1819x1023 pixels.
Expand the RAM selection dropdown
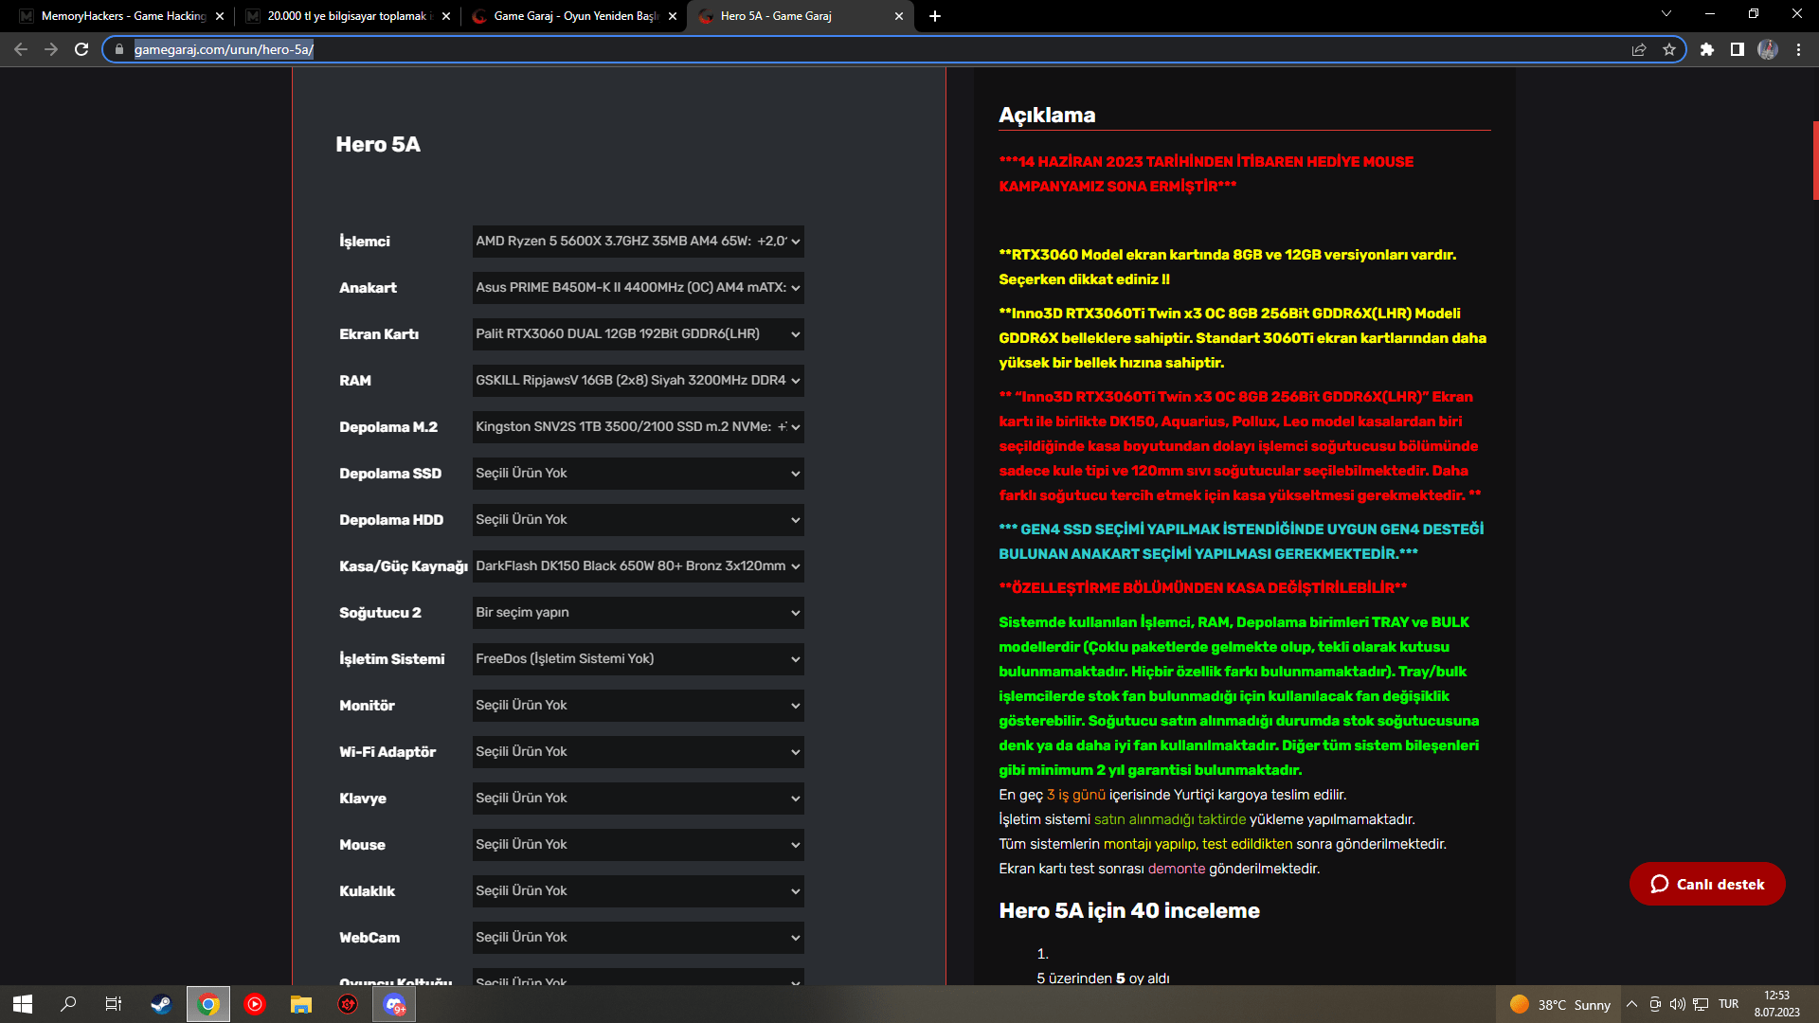coord(638,381)
